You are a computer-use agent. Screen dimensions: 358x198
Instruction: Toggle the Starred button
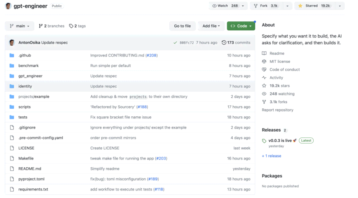315,6
